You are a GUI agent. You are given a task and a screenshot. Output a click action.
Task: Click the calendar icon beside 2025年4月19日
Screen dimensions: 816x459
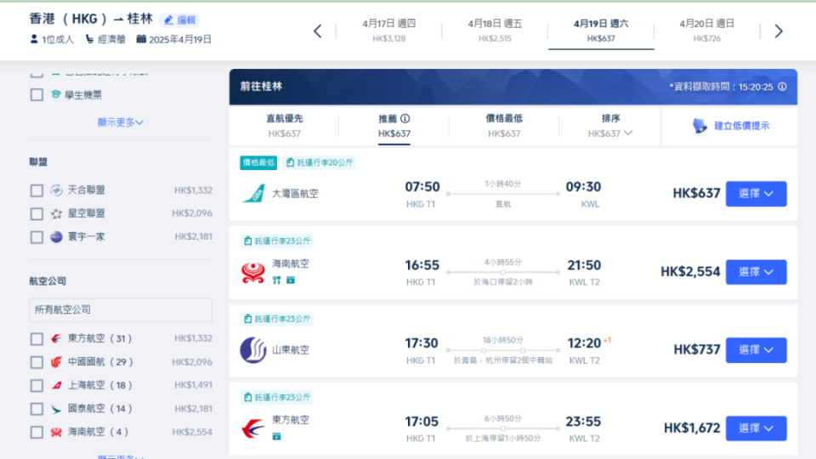click(141, 39)
